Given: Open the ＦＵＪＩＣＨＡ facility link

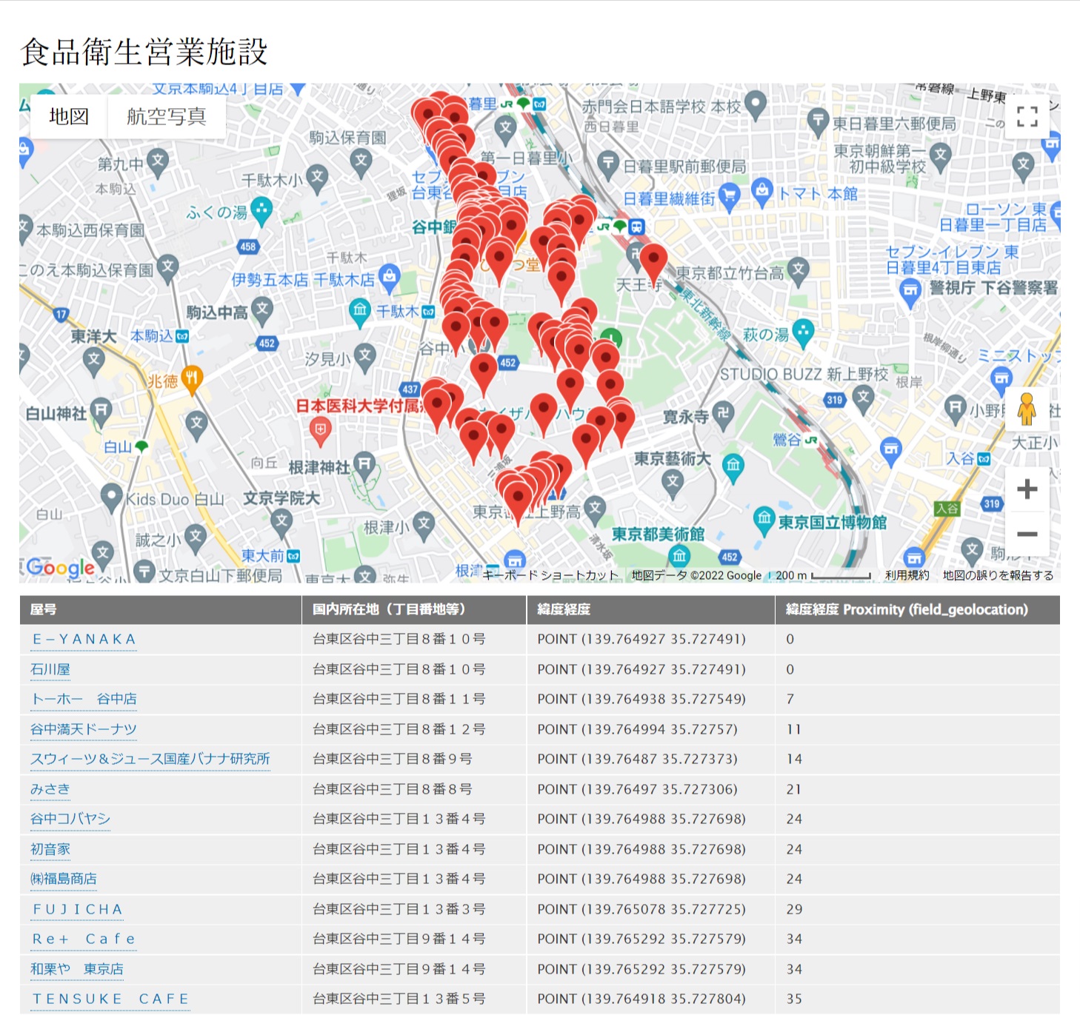Looking at the screenshot, I should (77, 909).
